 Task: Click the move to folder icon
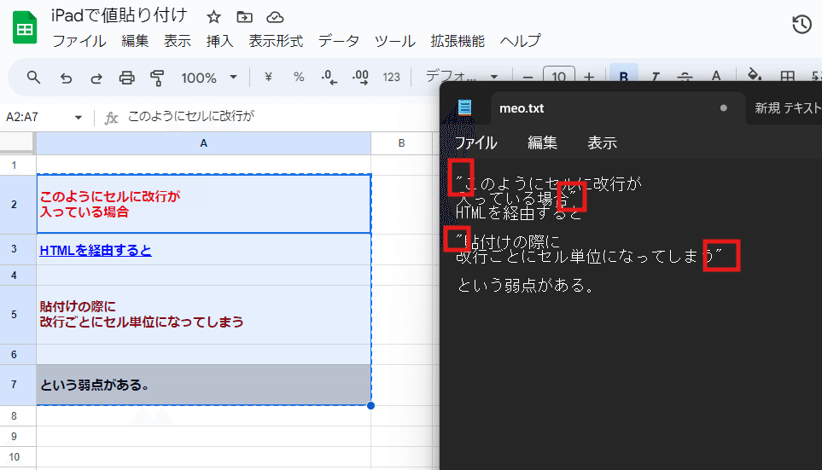tap(244, 17)
